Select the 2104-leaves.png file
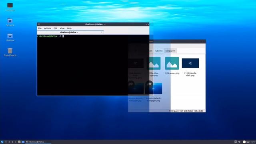The image size is (256, 144). [x=172, y=66]
